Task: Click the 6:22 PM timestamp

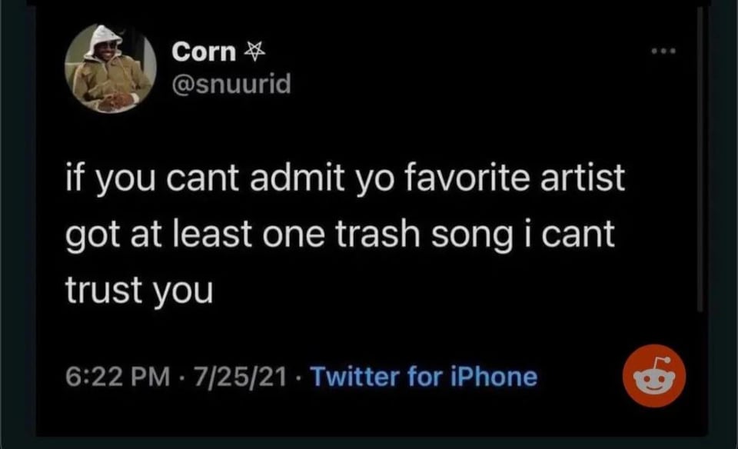Action: click(109, 377)
